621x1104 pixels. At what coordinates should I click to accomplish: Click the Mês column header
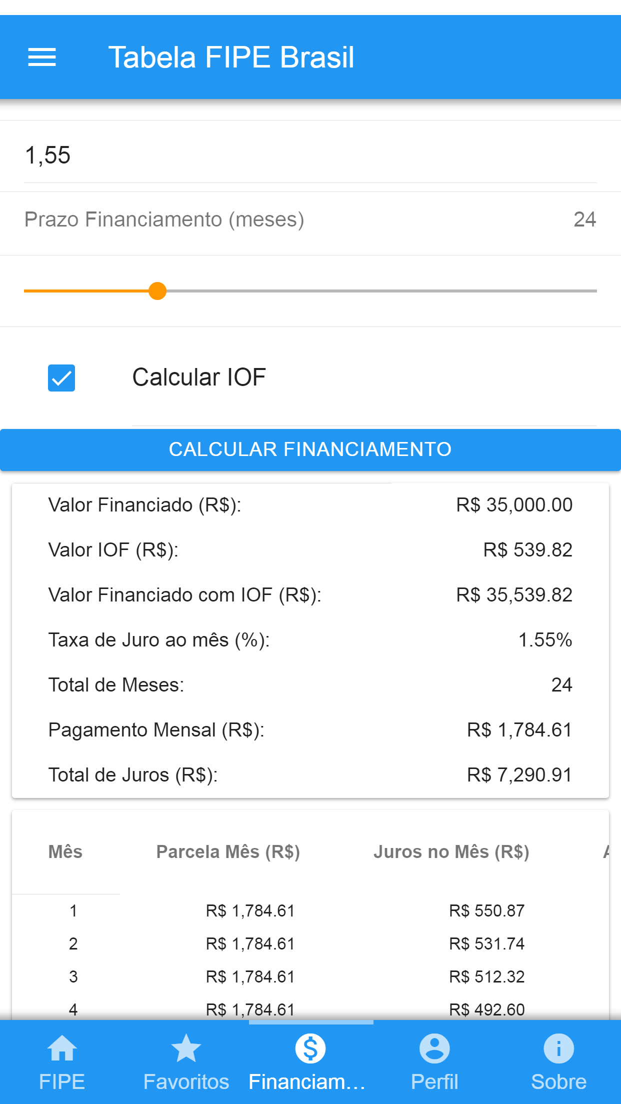click(65, 851)
